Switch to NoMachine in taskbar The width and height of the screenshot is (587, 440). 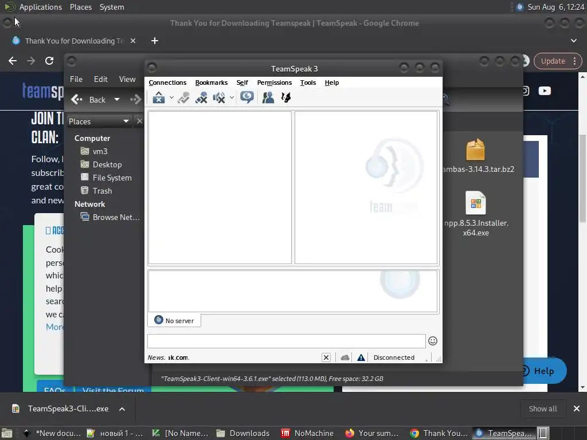click(307, 433)
